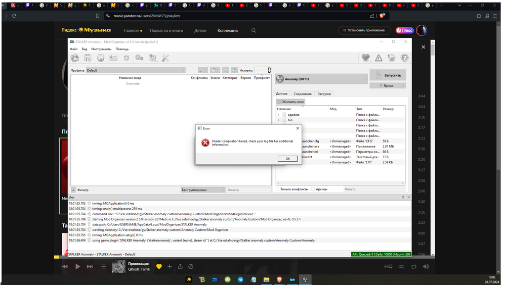Switch to the Загрузки tab

click(324, 94)
